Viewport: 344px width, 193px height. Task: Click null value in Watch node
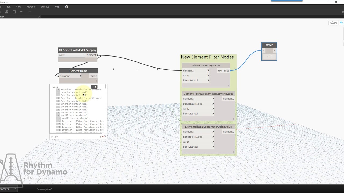(269, 56)
